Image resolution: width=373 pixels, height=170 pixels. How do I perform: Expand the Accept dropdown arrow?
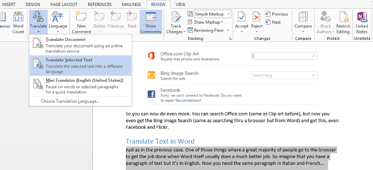pyautogui.click(x=242, y=32)
